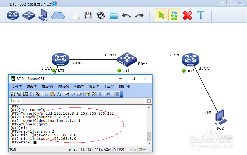The height and width of the screenshot is (155, 247).
Task: Click the E 0/4/1 interface label
Action: (x=143, y=64)
